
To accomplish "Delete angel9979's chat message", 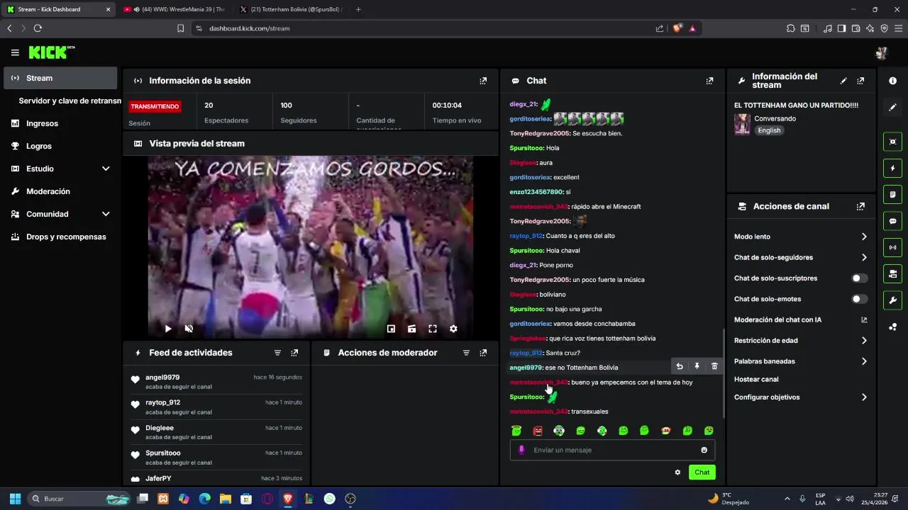I will [714, 366].
